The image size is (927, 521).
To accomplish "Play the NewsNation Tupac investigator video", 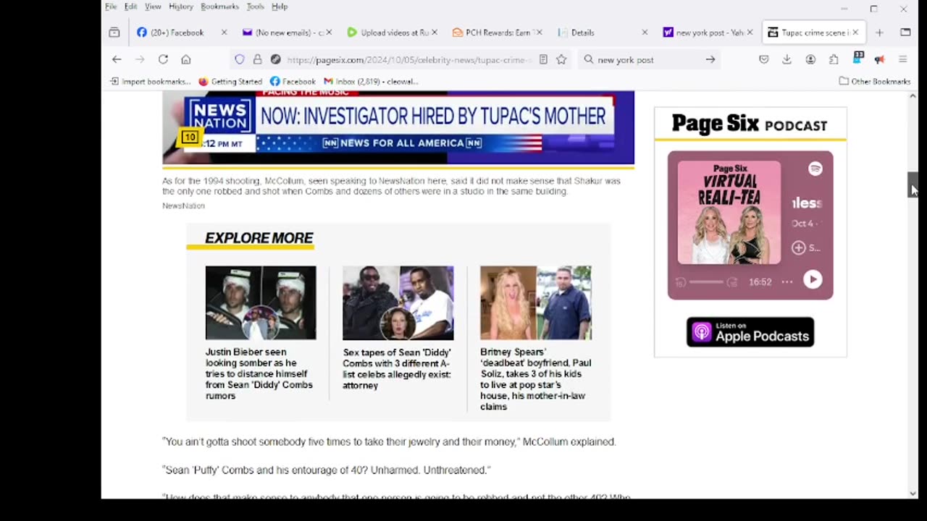I will point(398,128).
